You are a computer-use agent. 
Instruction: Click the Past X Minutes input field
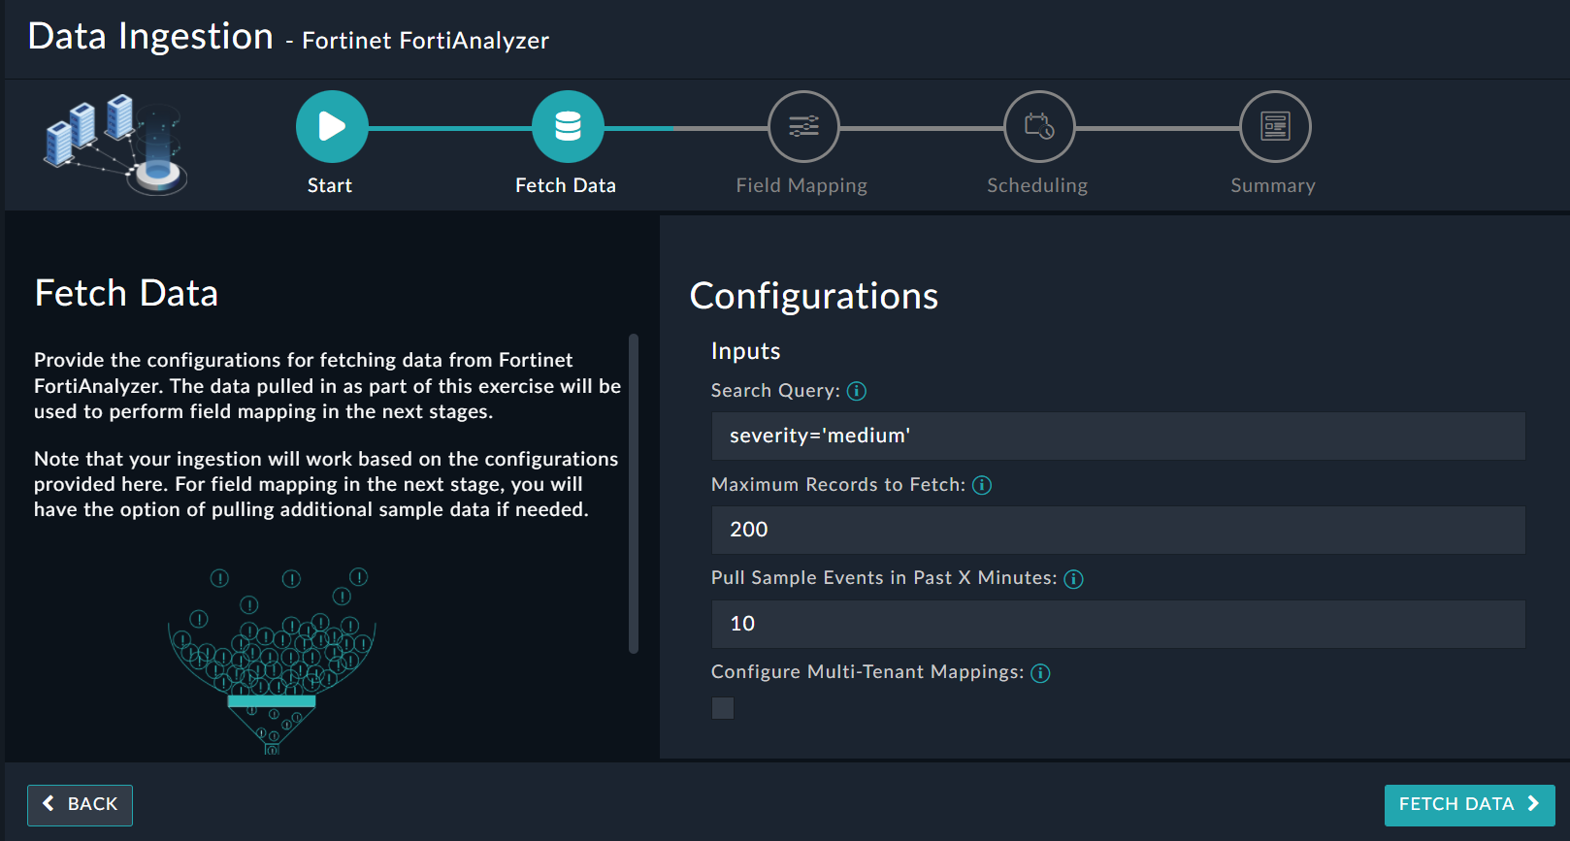click(1118, 624)
